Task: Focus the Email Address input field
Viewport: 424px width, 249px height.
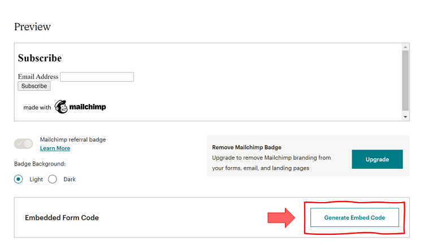Action: [97, 77]
